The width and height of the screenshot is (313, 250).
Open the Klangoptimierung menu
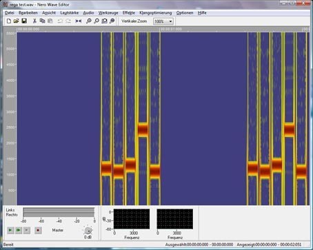pos(156,13)
